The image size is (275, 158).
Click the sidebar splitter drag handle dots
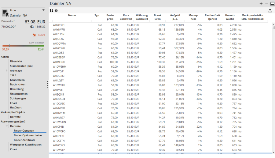pyautogui.click(x=48, y=85)
